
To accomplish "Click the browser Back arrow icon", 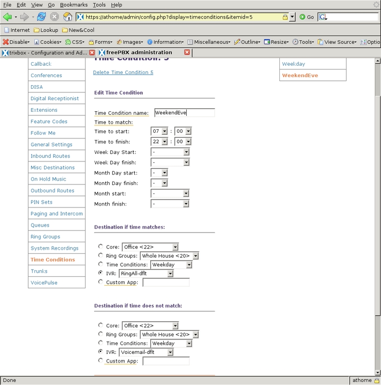I will click(7, 17).
